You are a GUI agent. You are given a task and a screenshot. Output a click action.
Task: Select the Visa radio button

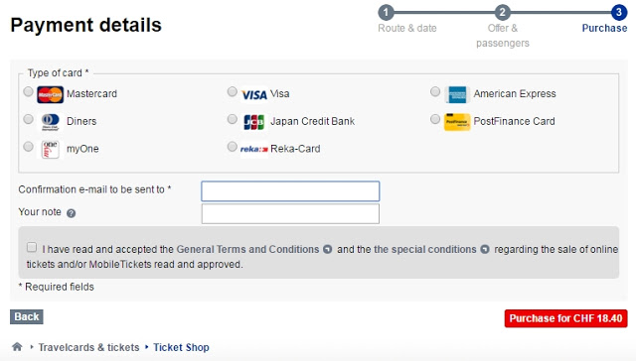pyautogui.click(x=232, y=92)
